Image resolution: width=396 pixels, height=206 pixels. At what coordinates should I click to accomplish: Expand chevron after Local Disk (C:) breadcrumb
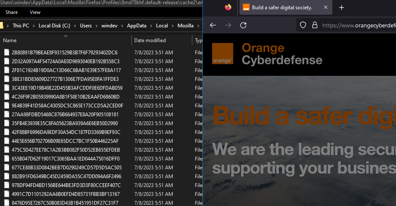75,26
